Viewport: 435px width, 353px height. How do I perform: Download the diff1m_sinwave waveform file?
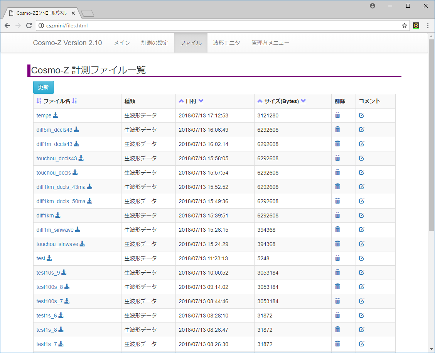coord(78,229)
